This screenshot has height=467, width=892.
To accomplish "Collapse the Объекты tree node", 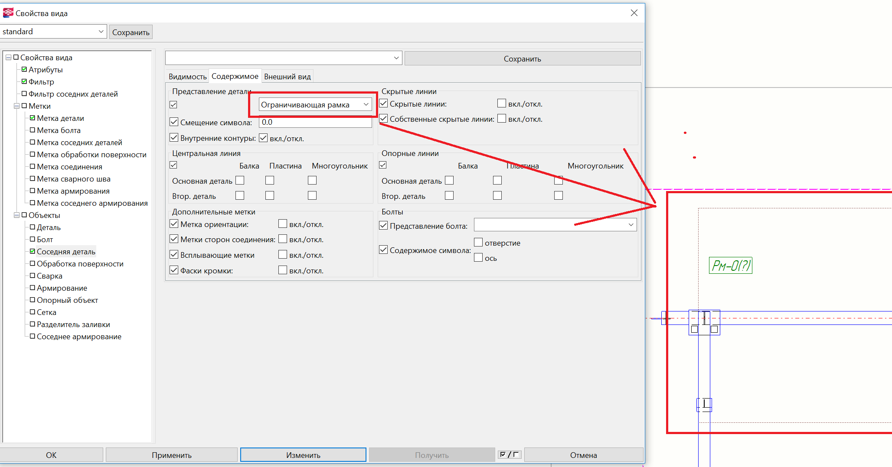I will (x=16, y=215).
